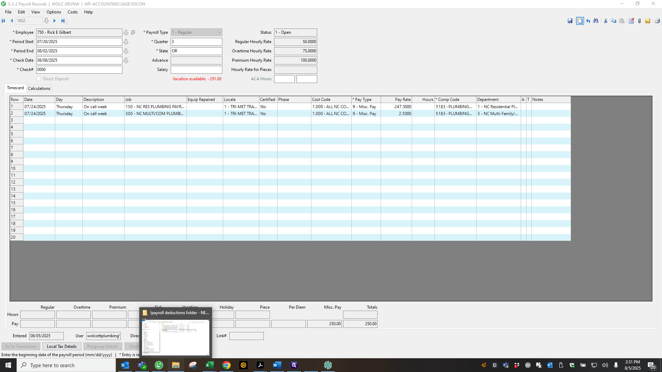
Task: Click the Print icon in toolbar
Action: 657,21
